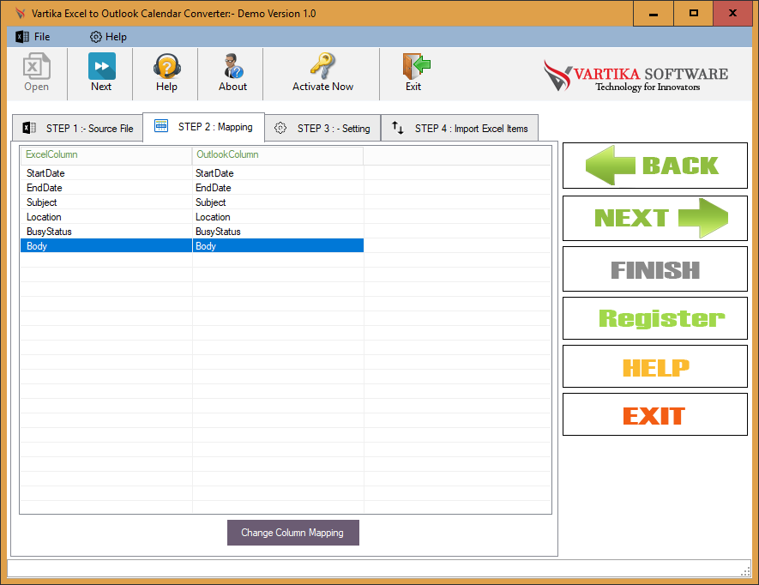Click the orange EXIT button
Screen dimensions: 759x585
tap(655, 414)
